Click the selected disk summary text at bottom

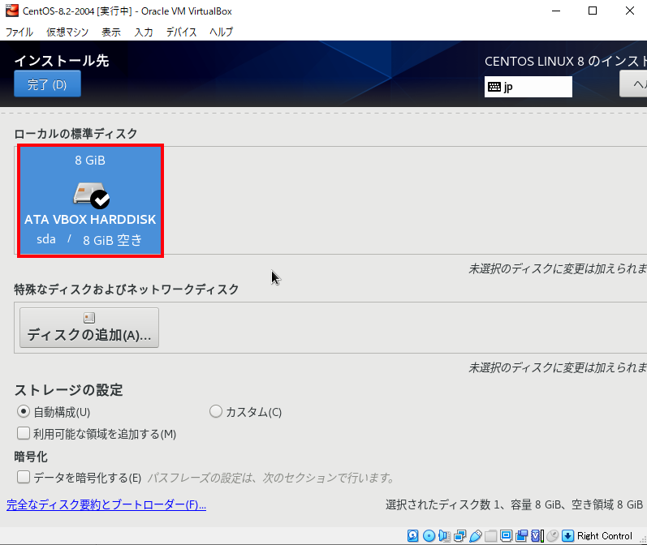[x=514, y=504]
